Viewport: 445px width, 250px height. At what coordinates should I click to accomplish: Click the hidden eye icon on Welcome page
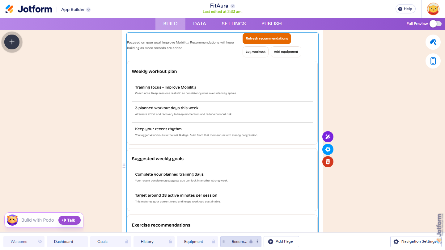40,242
